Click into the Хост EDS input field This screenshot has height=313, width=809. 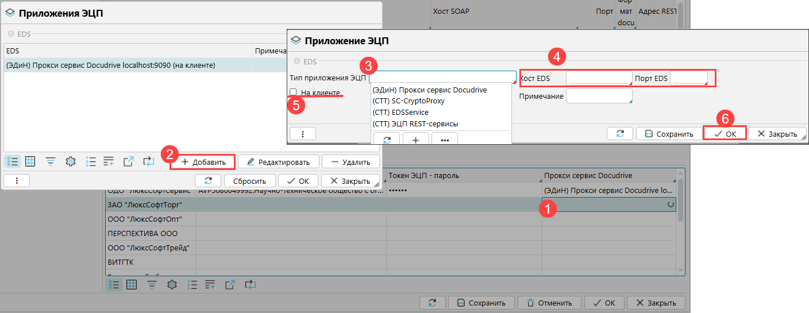click(x=599, y=78)
